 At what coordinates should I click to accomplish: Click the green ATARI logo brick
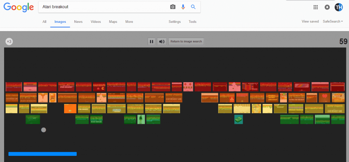[x=33, y=119]
